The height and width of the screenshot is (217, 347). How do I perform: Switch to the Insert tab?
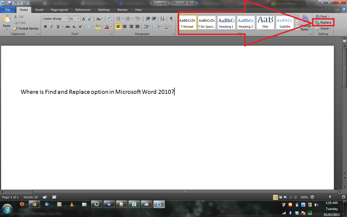pos(39,10)
